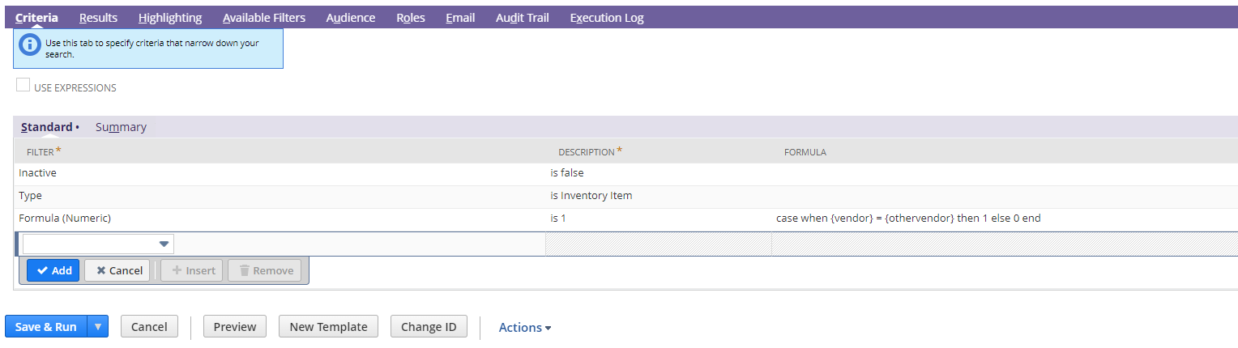Click the blue info icon in the tip box

click(x=30, y=45)
